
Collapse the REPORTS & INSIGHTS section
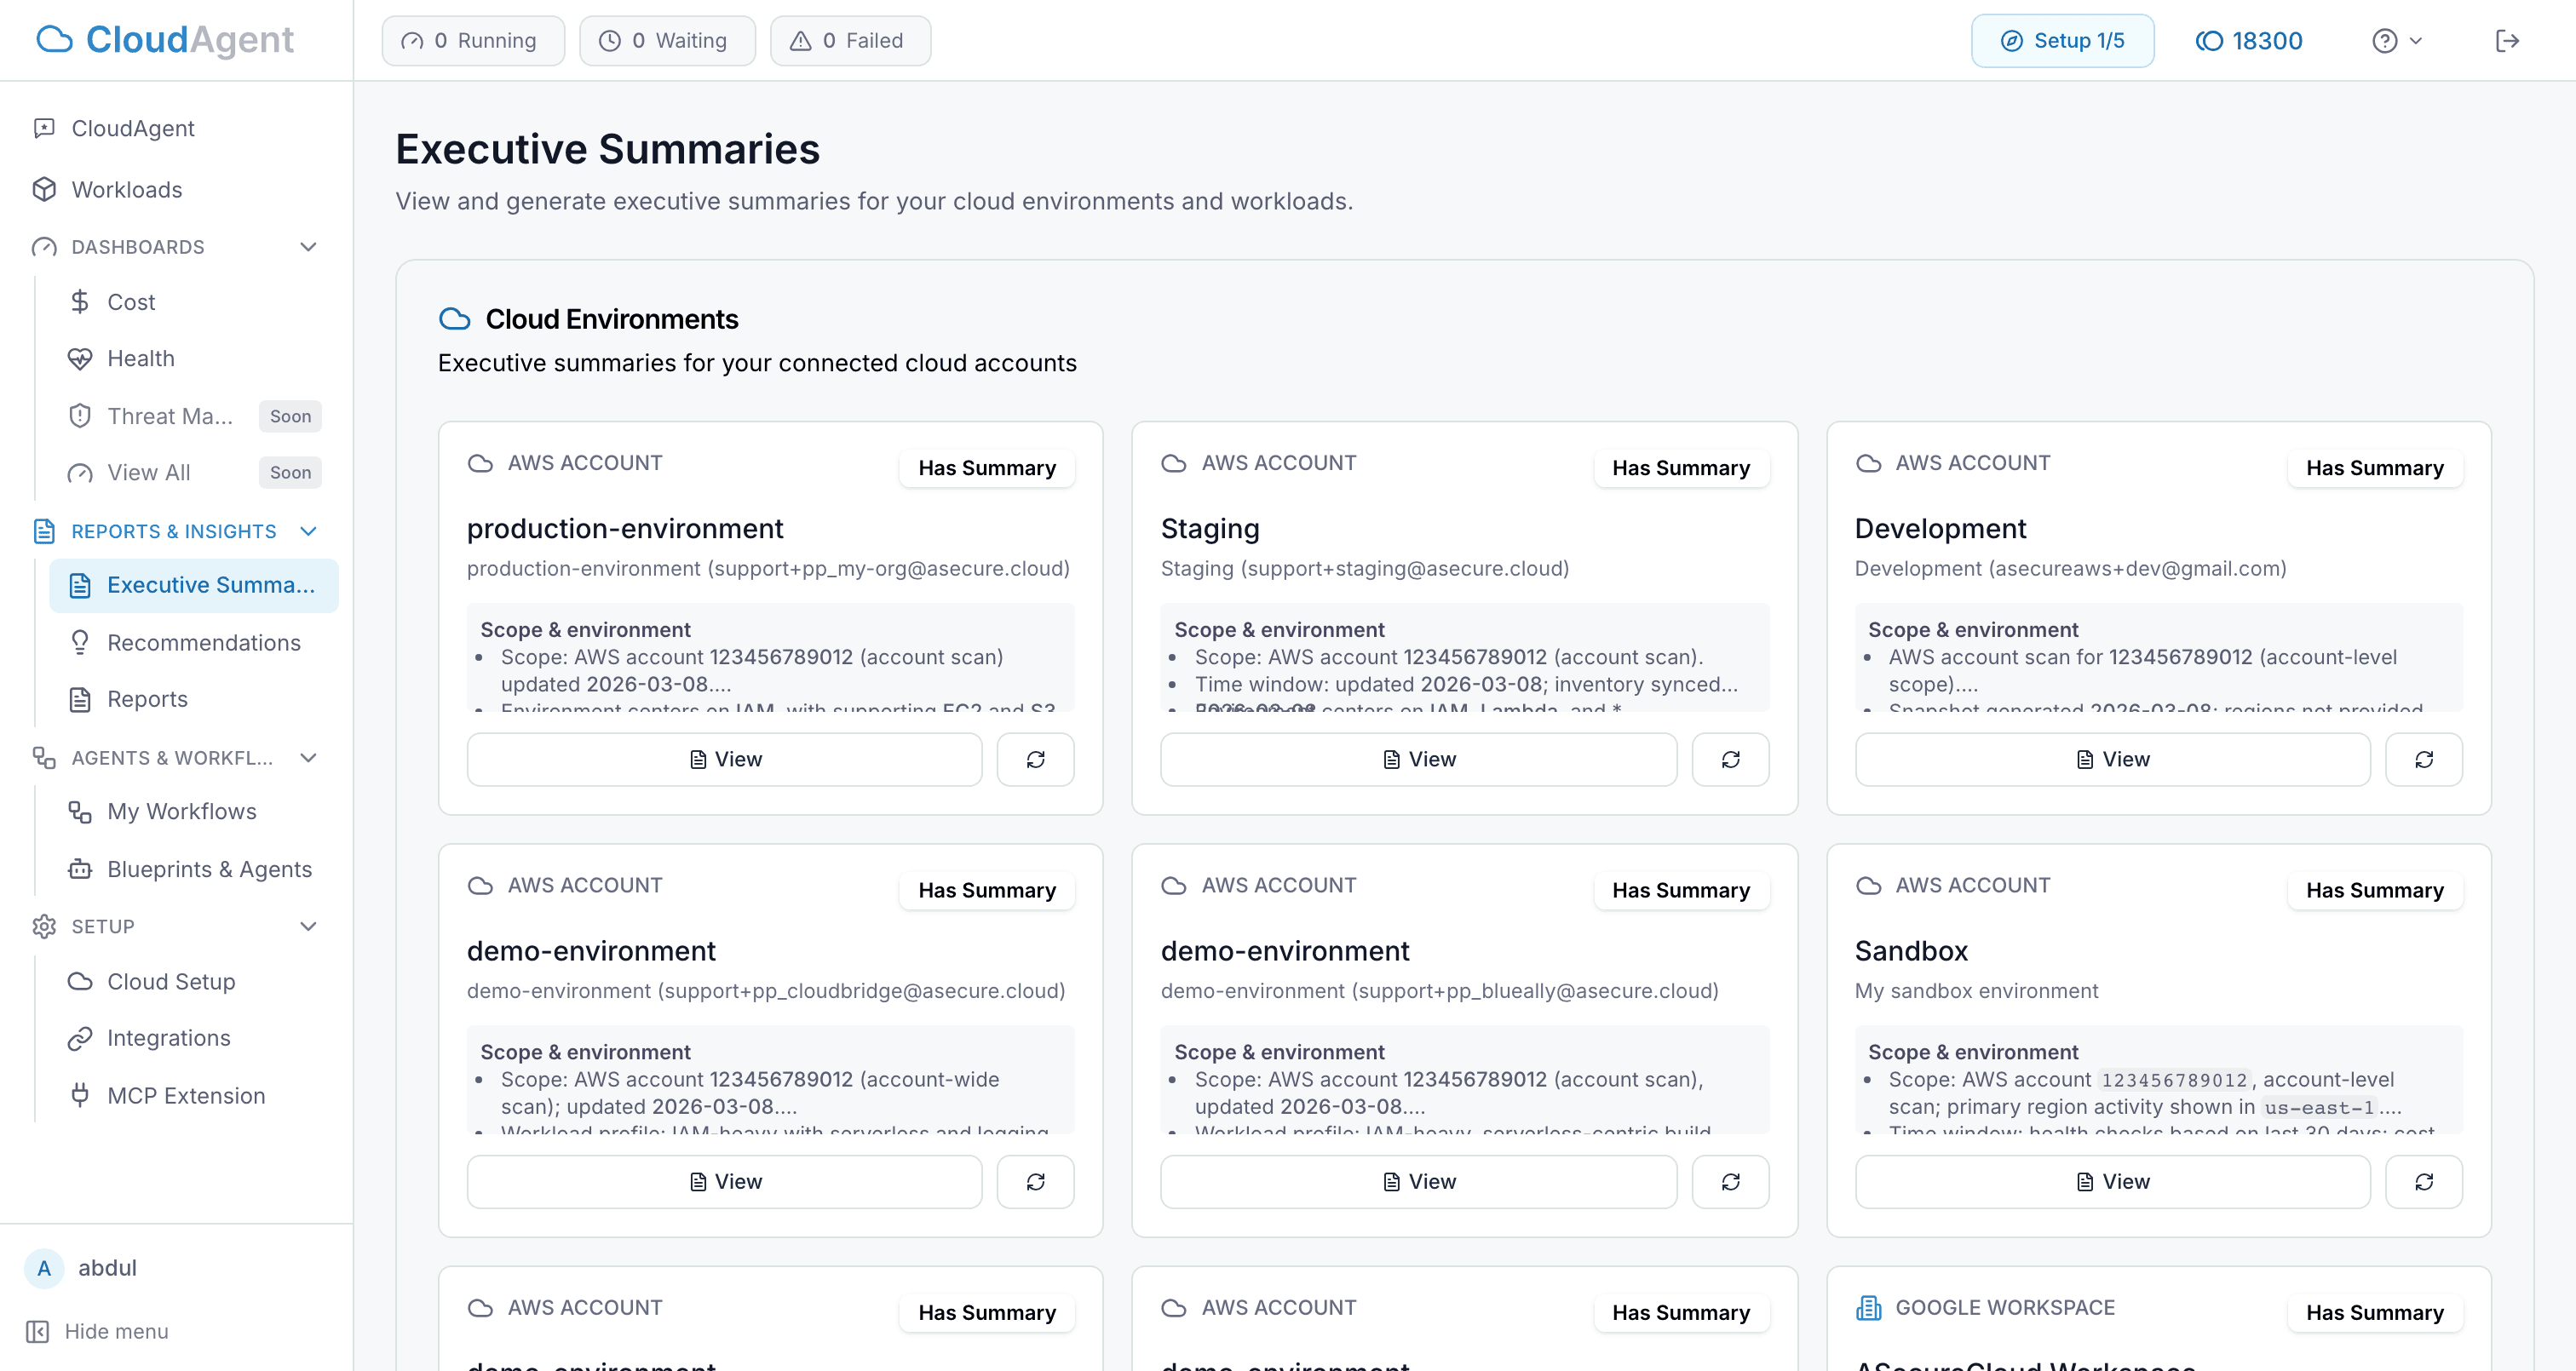[308, 531]
